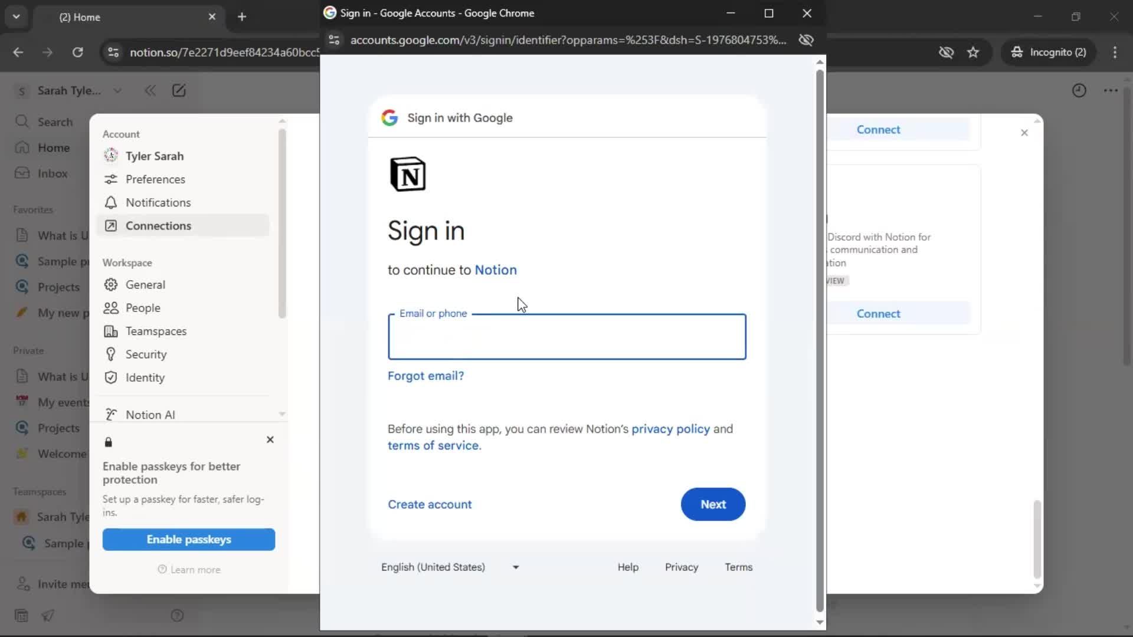Click the Teamspaces building icon

[110, 331]
